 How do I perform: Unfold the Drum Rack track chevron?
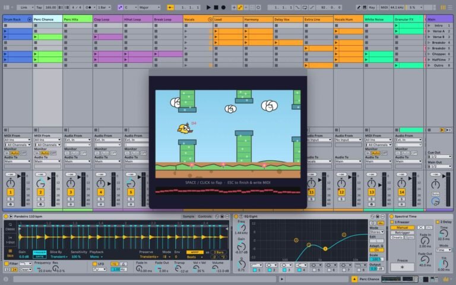click(29, 20)
